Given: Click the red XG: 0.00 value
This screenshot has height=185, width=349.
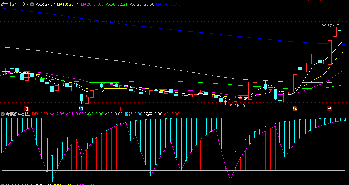Looking at the screenshot, I should tap(171, 114).
